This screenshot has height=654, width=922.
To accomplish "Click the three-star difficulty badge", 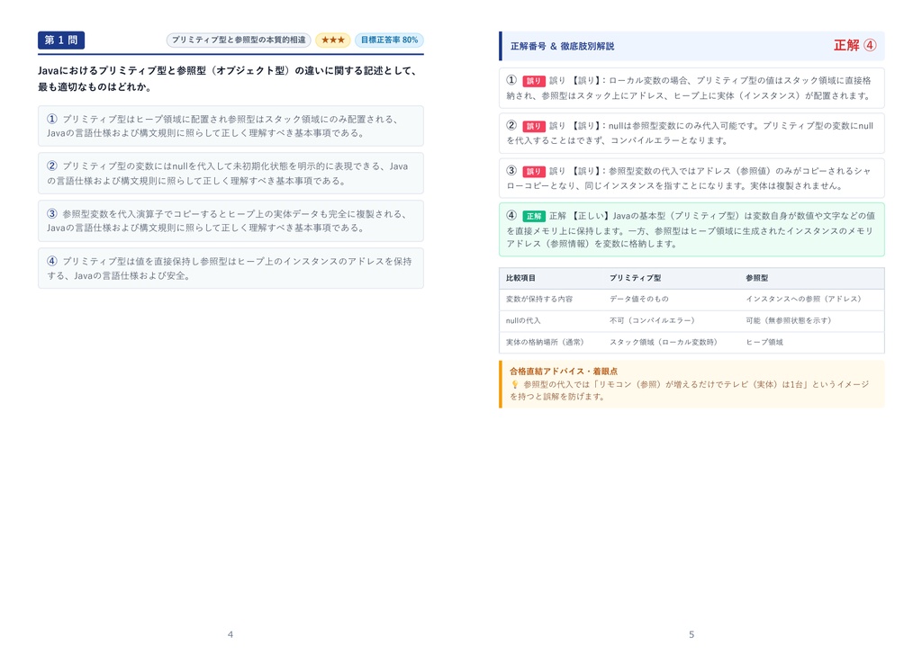I will 333,40.
